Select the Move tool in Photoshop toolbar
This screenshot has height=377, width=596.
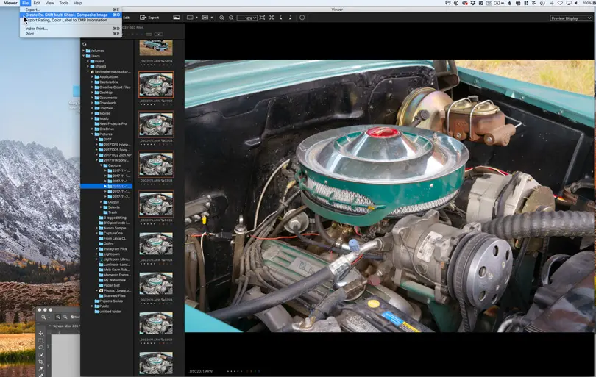click(41, 334)
